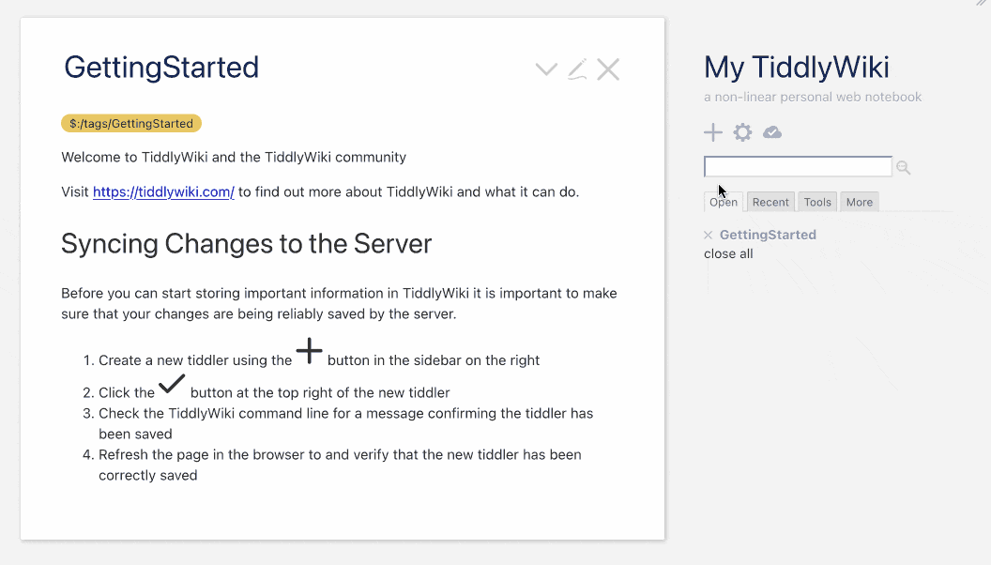991x565 pixels.
Task: Switch to the Recent tab
Action: click(x=770, y=202)
